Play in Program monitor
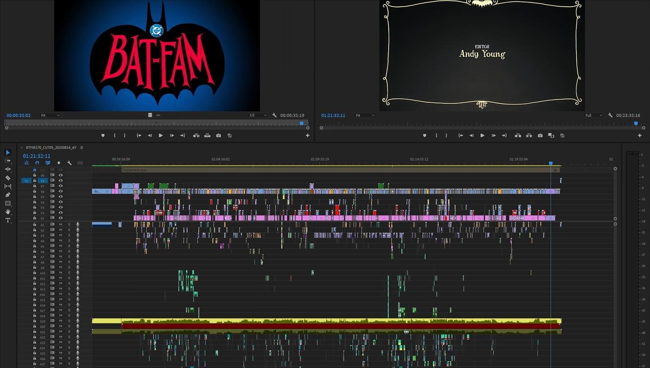650x368 pixels. click(483, 135)
